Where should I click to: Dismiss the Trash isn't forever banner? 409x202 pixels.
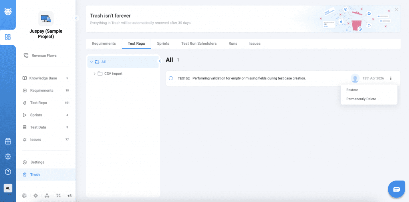396,9
